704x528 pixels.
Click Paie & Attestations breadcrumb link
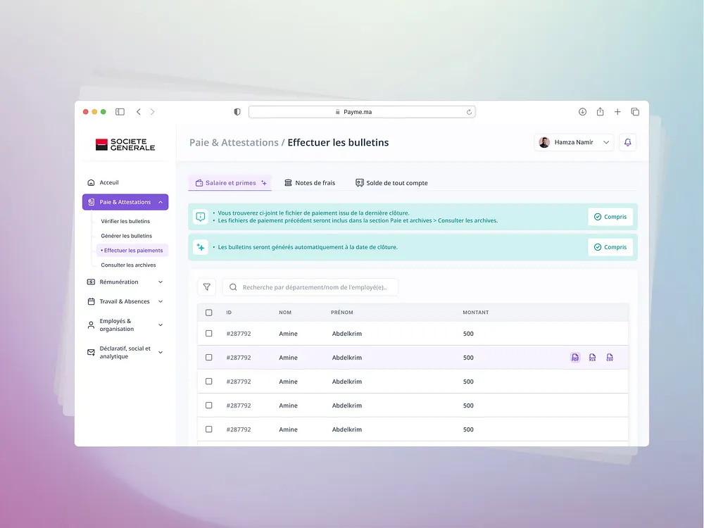click(x=234, y=142)
